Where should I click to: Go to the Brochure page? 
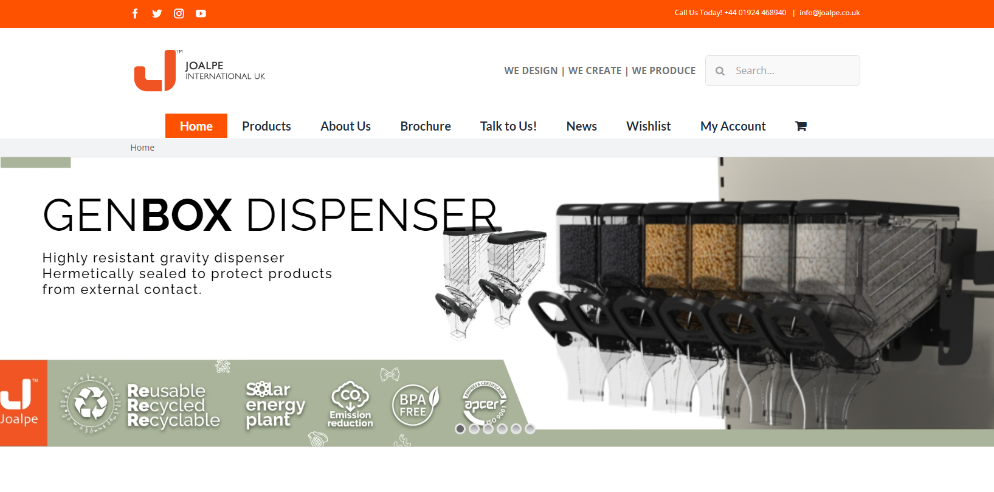426,126
